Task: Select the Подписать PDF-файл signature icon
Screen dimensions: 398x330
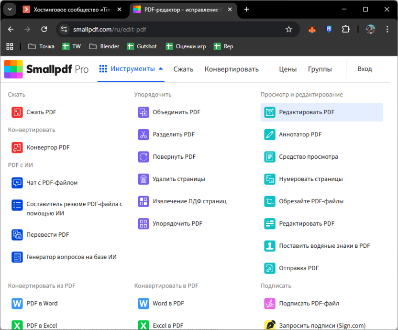Action: tap(270, 304)
